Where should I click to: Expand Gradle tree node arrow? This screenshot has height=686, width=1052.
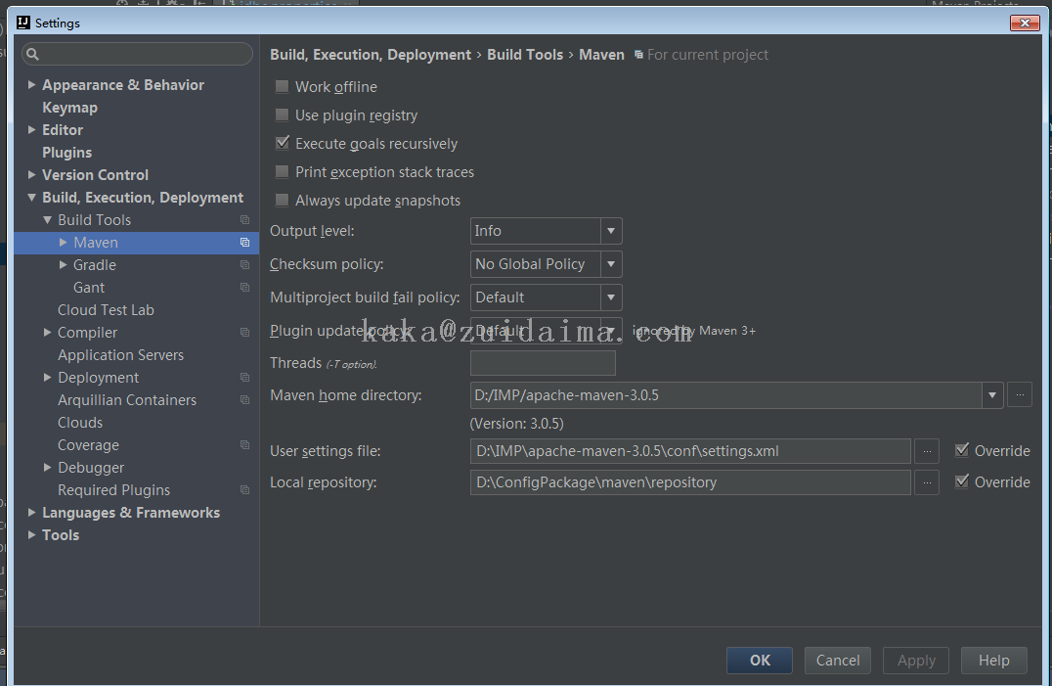coord(63,265)
